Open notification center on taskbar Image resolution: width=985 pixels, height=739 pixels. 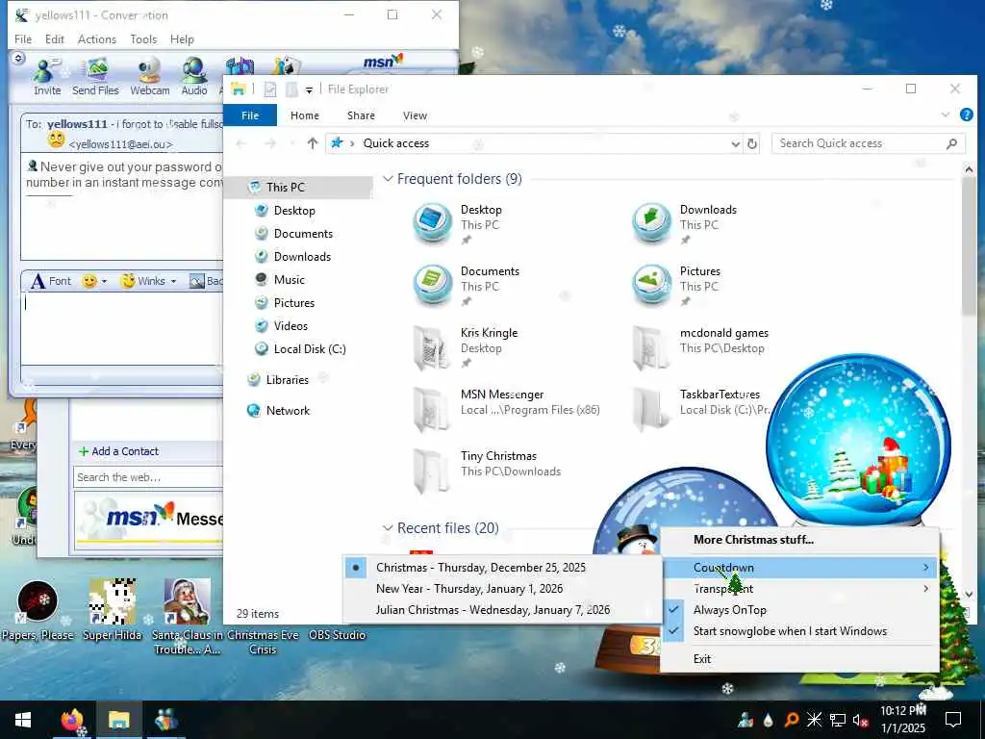[x=953, y=720]
